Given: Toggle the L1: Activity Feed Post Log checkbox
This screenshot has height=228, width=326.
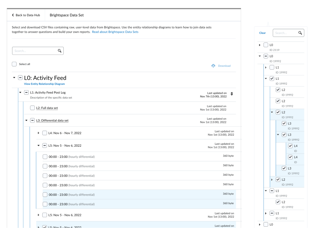Looking at the screenshot, I should 26,92.
